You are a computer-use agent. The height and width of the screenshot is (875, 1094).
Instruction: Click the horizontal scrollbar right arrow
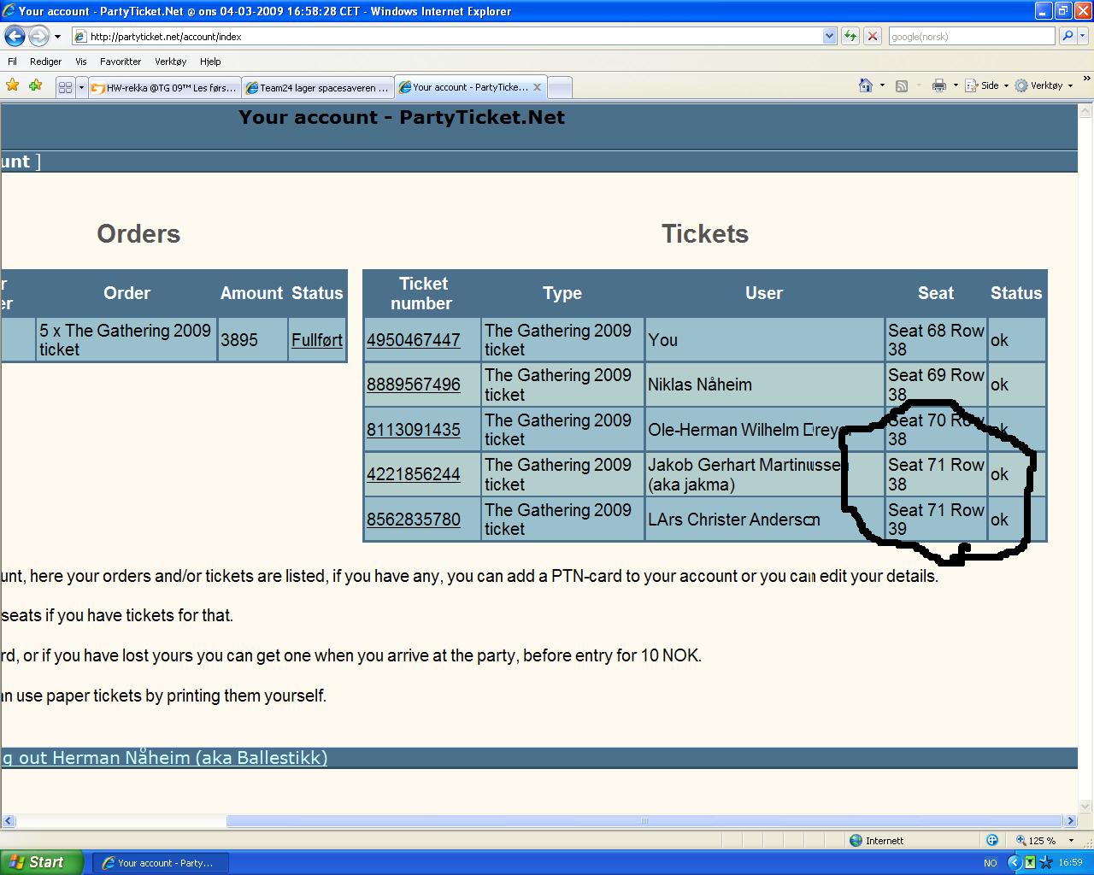point(1070,821)
